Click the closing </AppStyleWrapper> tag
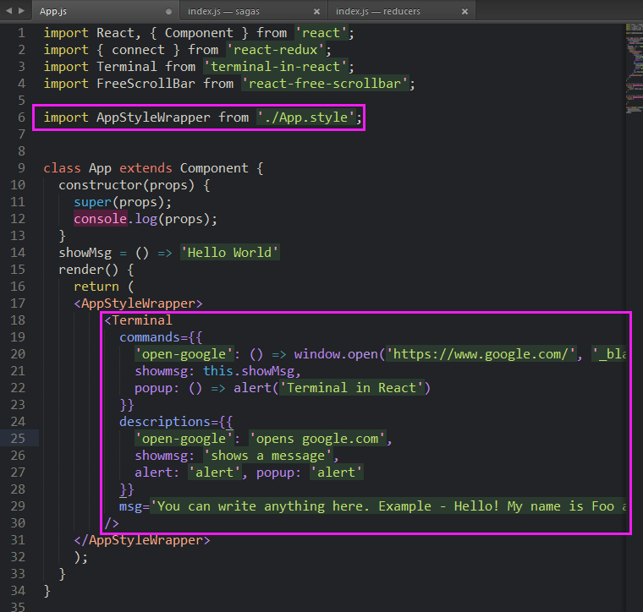643x612 pixels. pos(142,540)
